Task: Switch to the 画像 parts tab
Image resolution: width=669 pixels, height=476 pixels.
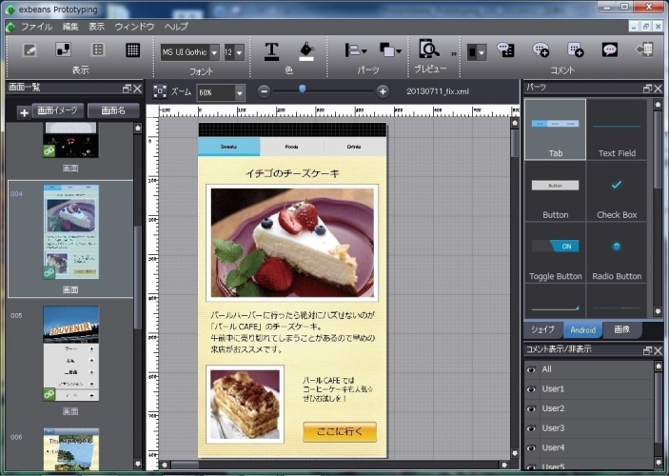Action: (622, 329)
